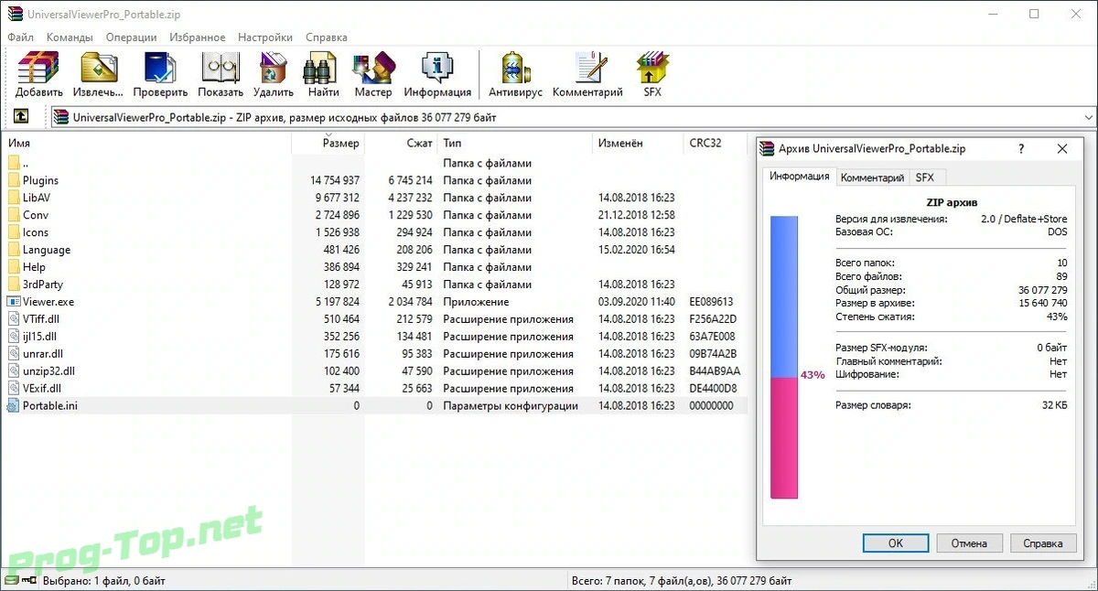Click the packed size 6 745 214
1098x591 pixels.
tap(410, 180)
